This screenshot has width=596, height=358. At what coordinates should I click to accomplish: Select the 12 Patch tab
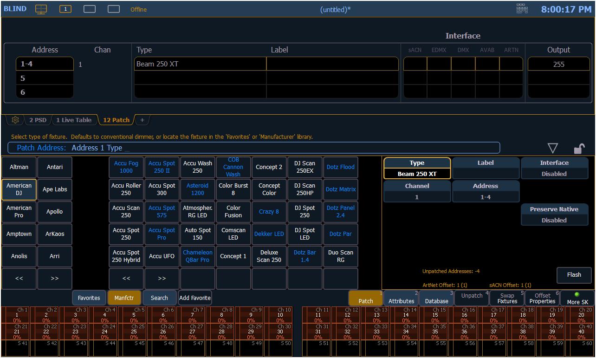[116, 120]
